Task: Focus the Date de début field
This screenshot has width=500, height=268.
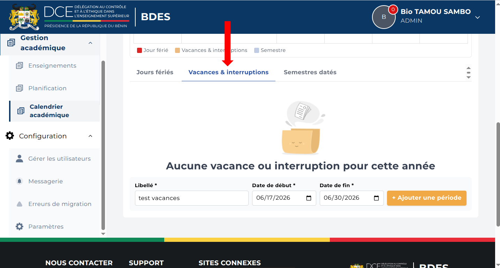Action: click(284, 198)
